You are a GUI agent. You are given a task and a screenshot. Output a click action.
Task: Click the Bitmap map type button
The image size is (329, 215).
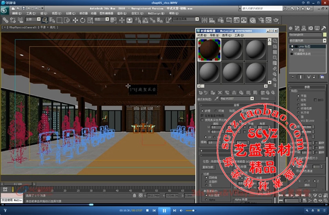[265, 98]
